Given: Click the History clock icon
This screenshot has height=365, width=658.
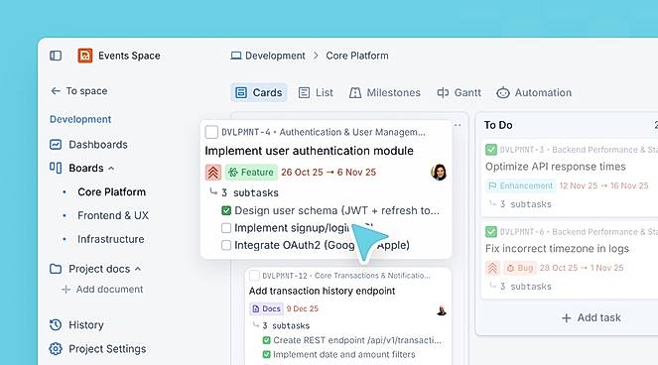Looking at the screenshot, I should click(x=56, y=324).
